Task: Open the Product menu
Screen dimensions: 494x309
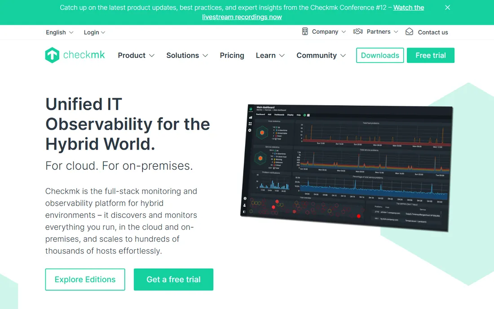Action: tap(136, 55)
